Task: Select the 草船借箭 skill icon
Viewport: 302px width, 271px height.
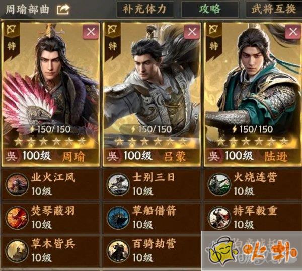Action: pos(118,218)
